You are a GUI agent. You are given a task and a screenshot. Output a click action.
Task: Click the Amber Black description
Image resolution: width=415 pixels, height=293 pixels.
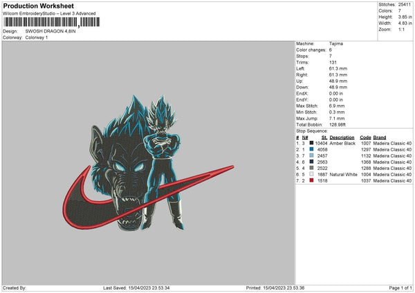tap(342, 143)
